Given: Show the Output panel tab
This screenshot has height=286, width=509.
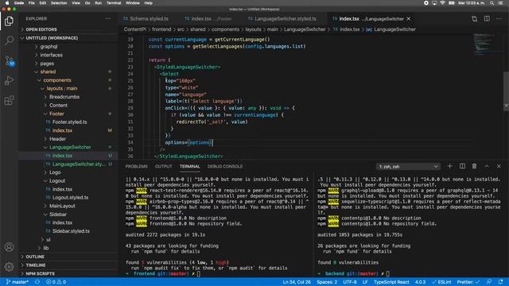Looking at the screenshot, I should coord(163,166).
